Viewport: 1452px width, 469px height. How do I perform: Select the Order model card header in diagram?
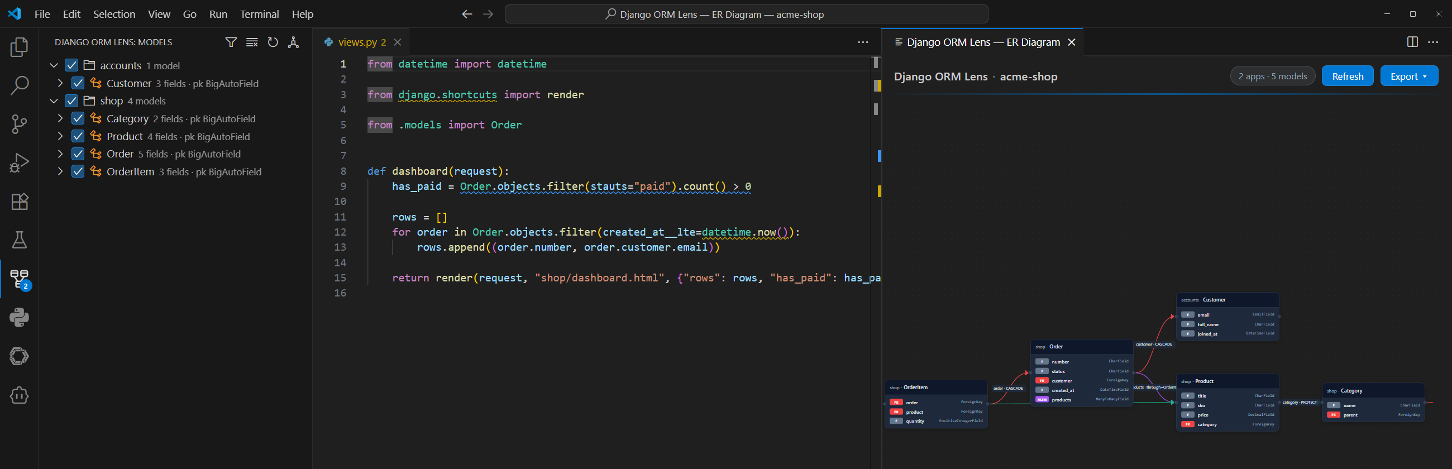(x=1081, y=347)
